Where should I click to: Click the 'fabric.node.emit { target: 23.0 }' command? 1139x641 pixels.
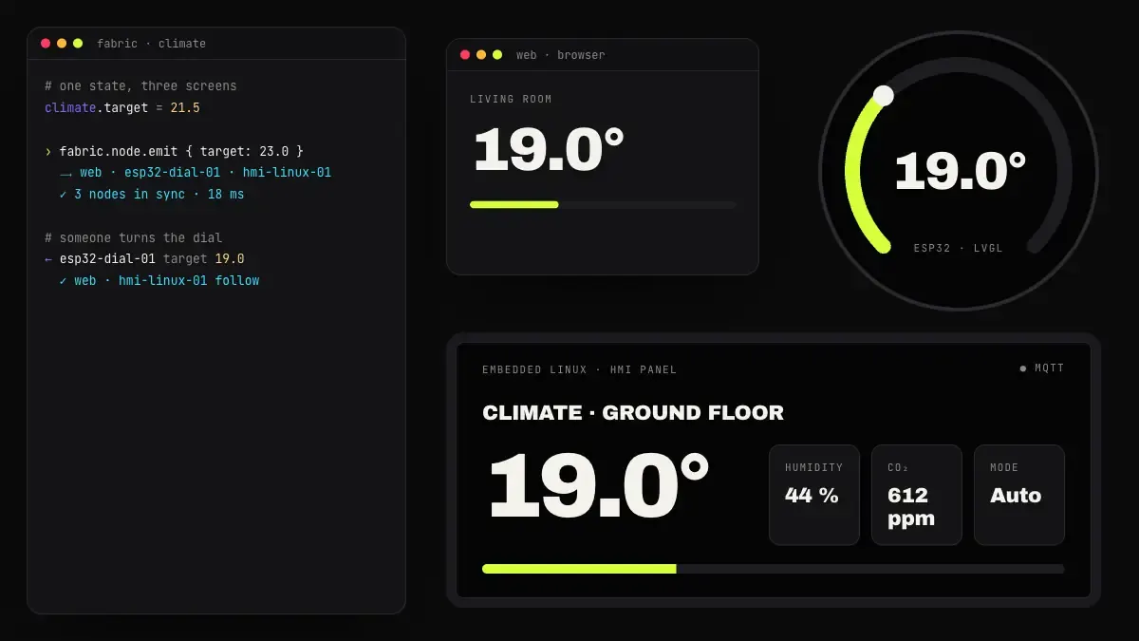click(x=181, y=152)
